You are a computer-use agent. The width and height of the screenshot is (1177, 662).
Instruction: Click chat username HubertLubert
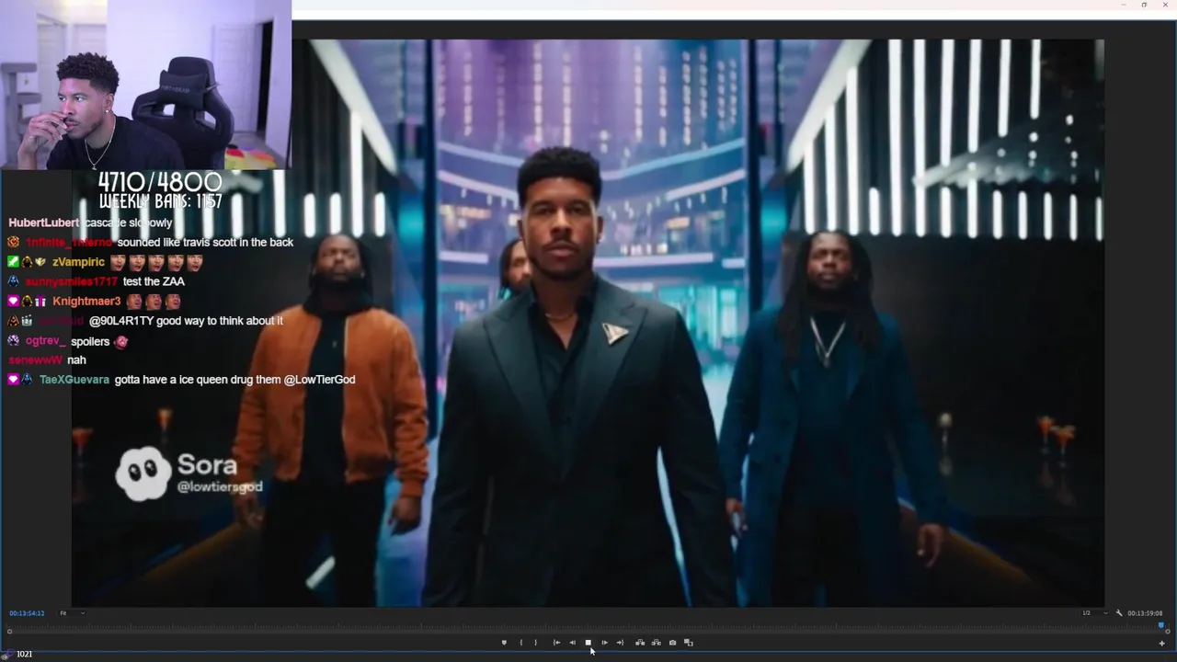tap(43, 223)
